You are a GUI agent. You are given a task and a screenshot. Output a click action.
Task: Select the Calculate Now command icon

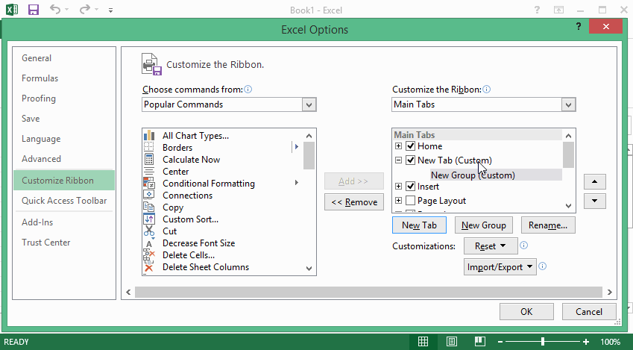pyautogui.click(x=148, y=160)
